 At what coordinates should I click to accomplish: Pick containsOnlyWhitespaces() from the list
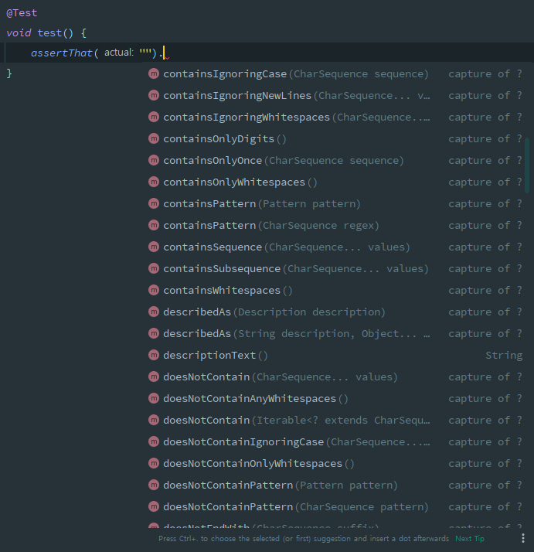pos(335,182)
